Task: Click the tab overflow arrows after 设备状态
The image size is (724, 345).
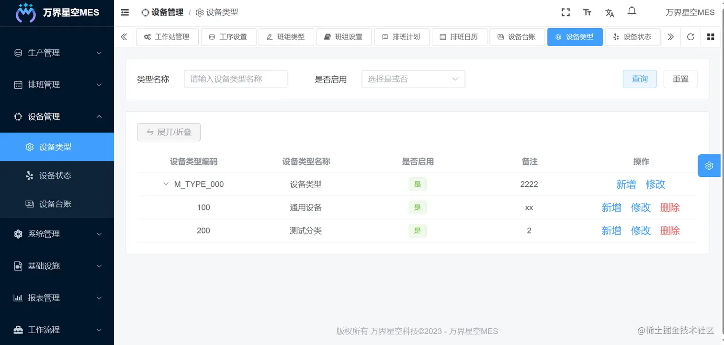Action: tap(671, 36)
